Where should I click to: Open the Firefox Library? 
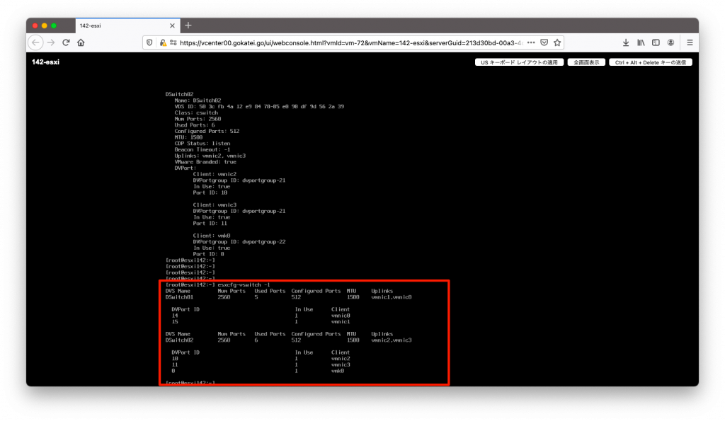click(640, 42)
